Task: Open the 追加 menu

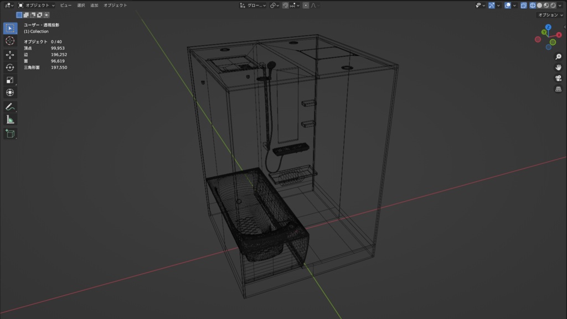Action: click(94, 6)
